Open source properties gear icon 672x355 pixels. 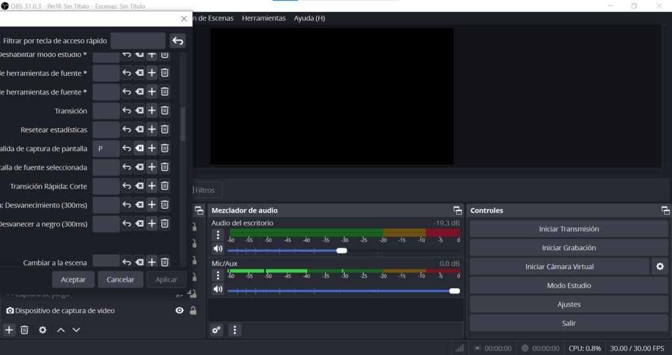click(43, 330)
